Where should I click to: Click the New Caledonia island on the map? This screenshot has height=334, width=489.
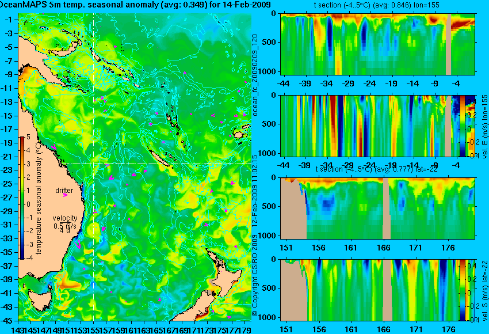(x=159, y=157)
